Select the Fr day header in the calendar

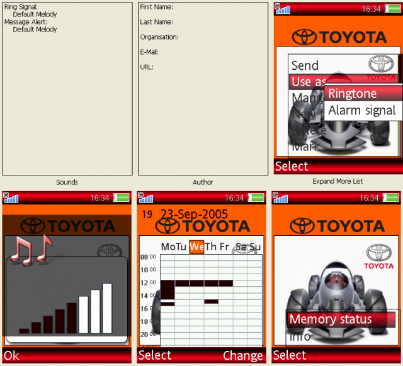[224, 247]
